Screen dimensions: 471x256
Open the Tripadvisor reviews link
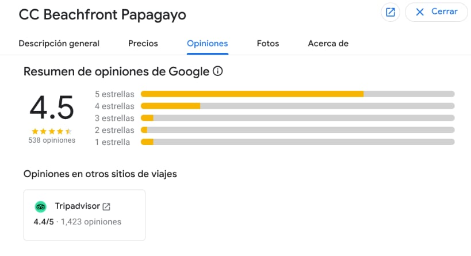click(x=77, y=206)
